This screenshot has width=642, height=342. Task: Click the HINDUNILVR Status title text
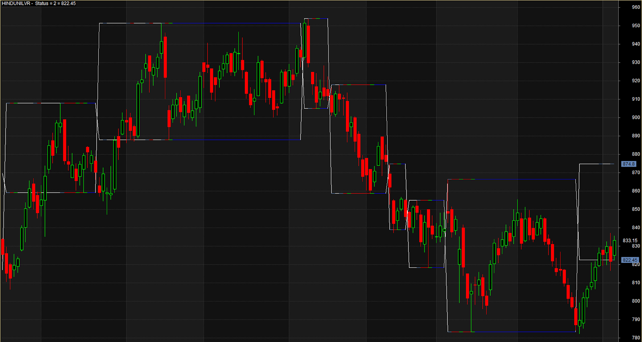coord(39,3)
